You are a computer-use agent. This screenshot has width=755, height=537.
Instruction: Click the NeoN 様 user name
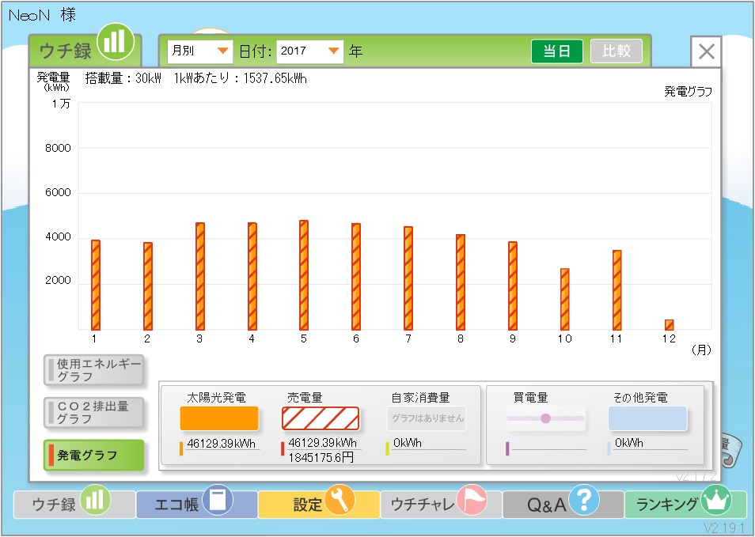(x=43, y=15)
